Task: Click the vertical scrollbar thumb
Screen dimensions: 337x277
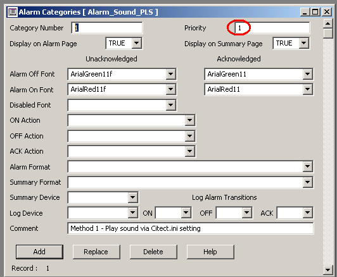Action: (328, 34)
